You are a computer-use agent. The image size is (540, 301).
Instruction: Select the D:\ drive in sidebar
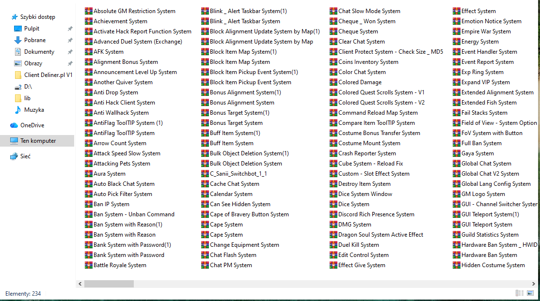point(28,87)
